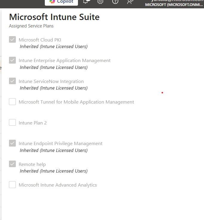Click the Intune Endpoint Privilege Management label

pos(61,144)
